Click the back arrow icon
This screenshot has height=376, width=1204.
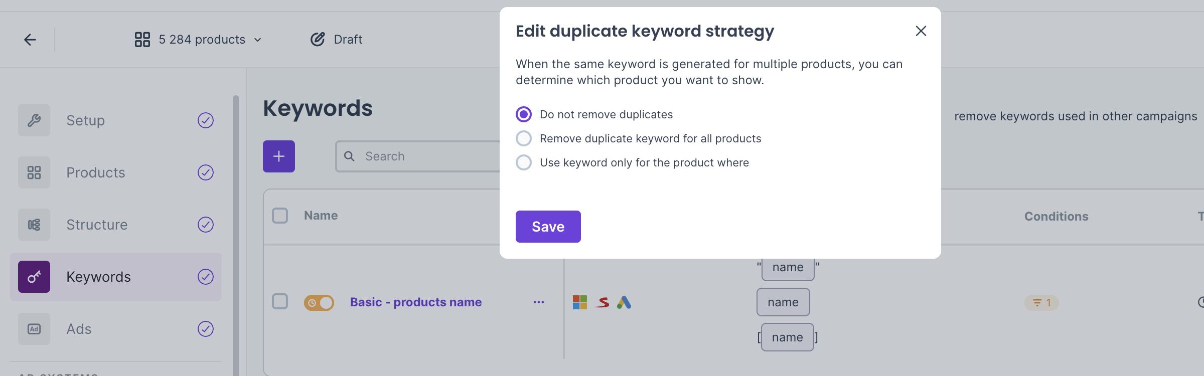pos(30,40)
